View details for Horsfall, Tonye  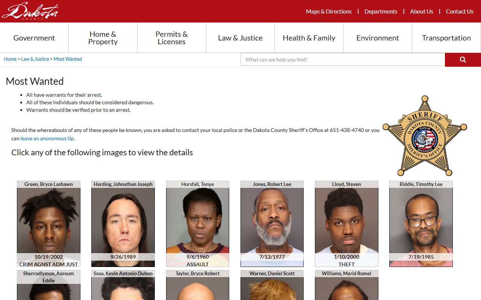tap(198, 224)
